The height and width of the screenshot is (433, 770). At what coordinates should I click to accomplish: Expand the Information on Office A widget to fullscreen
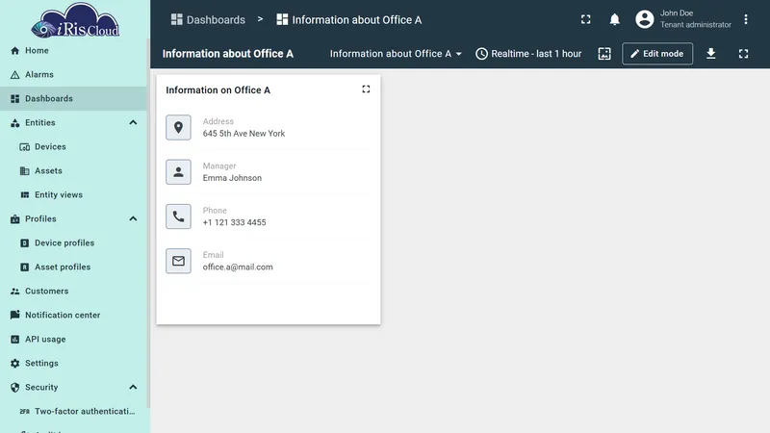tap(366, 89)
